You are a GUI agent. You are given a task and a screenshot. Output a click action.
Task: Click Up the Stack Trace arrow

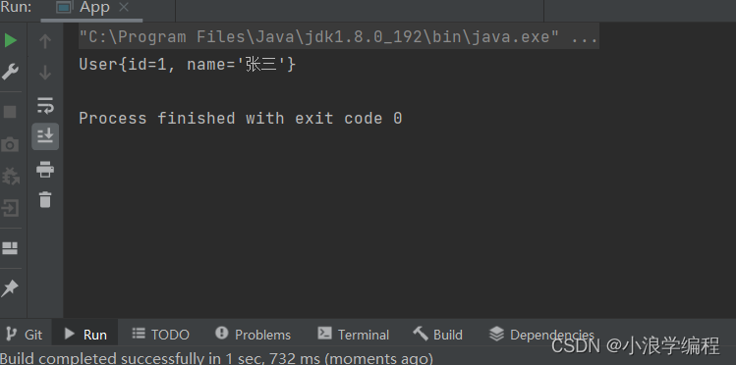tap(45, 41)
